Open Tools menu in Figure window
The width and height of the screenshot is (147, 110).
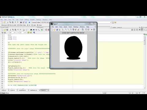point(70,27)
